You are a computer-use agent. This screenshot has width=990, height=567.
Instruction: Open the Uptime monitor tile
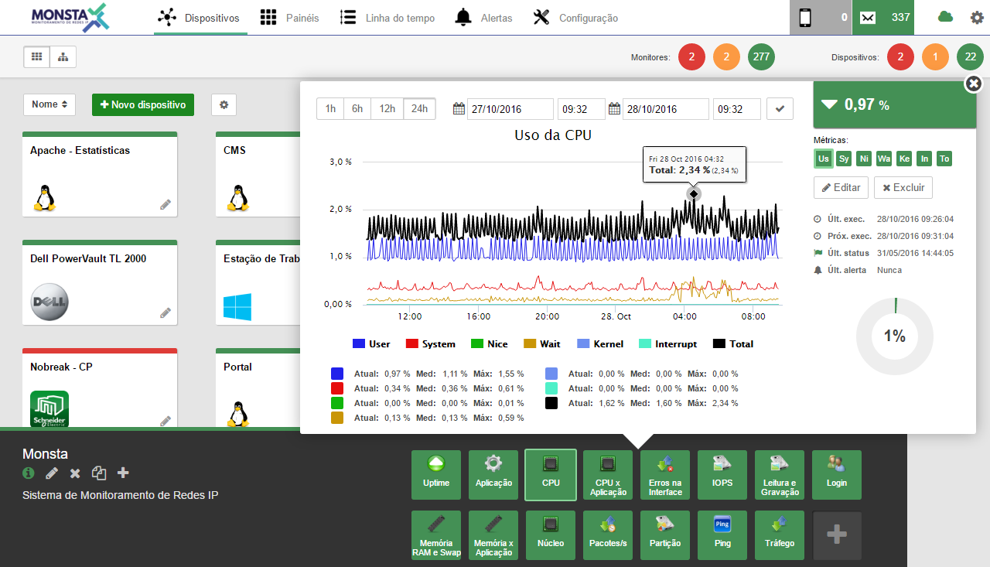[x=436, y=475]
